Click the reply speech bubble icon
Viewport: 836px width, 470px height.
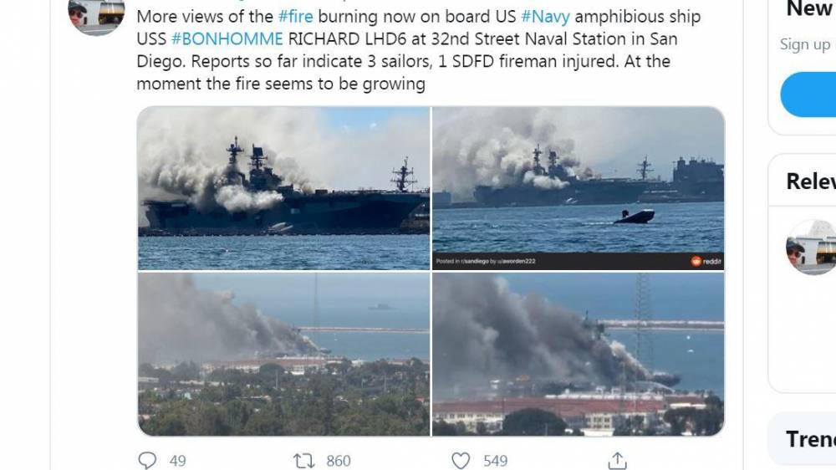click(x=147, y=460)
